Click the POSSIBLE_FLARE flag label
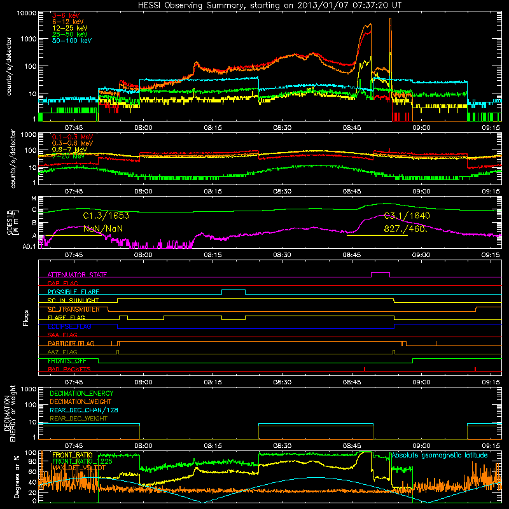This screenshot has width=509, height=509. coord(73,292)
